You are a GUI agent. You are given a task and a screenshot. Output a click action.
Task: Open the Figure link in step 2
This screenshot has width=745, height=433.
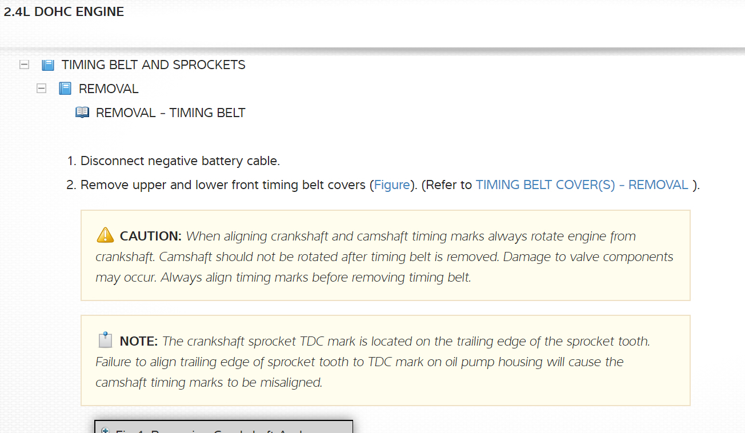(x=392, y=185)
